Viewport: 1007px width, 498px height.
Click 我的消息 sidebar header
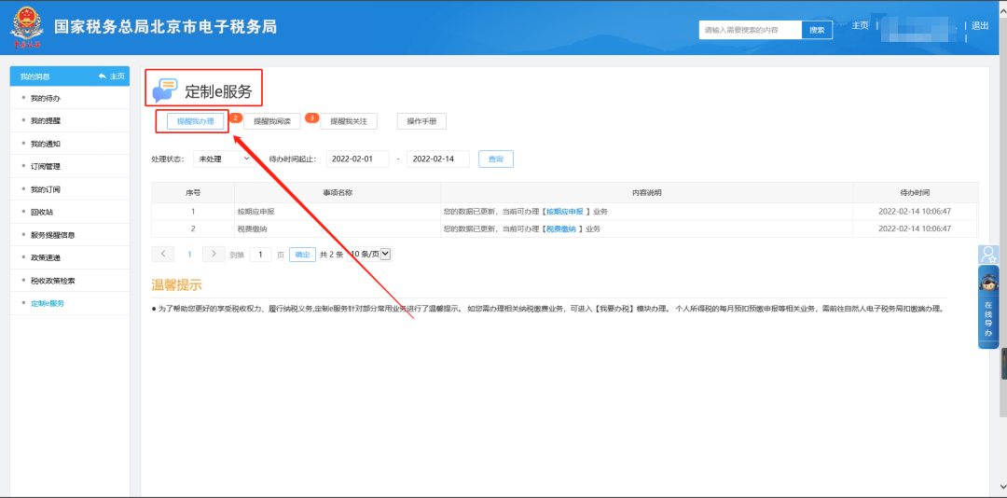(x=35, y=76)
